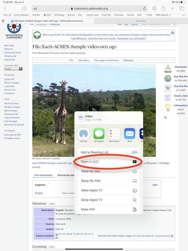Screen dimensions: 188x251
Task: Close the Wikimedia Commons tab
Action: click(3, 21)
